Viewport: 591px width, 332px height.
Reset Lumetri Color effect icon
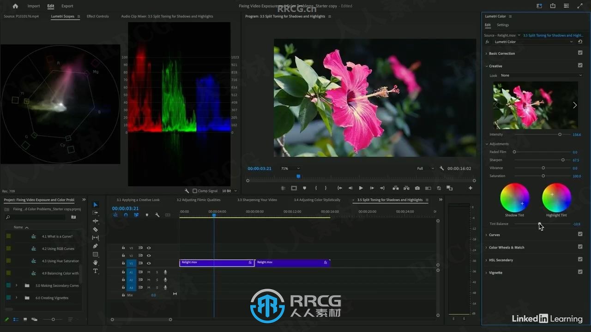pyautogui.click(x=580, y=41)
